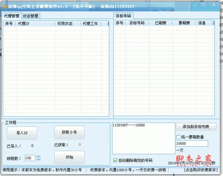Viewport: 223px width, 176px height.
Task: Click the 要刷赞 column header
Action: tap(184, 23)
